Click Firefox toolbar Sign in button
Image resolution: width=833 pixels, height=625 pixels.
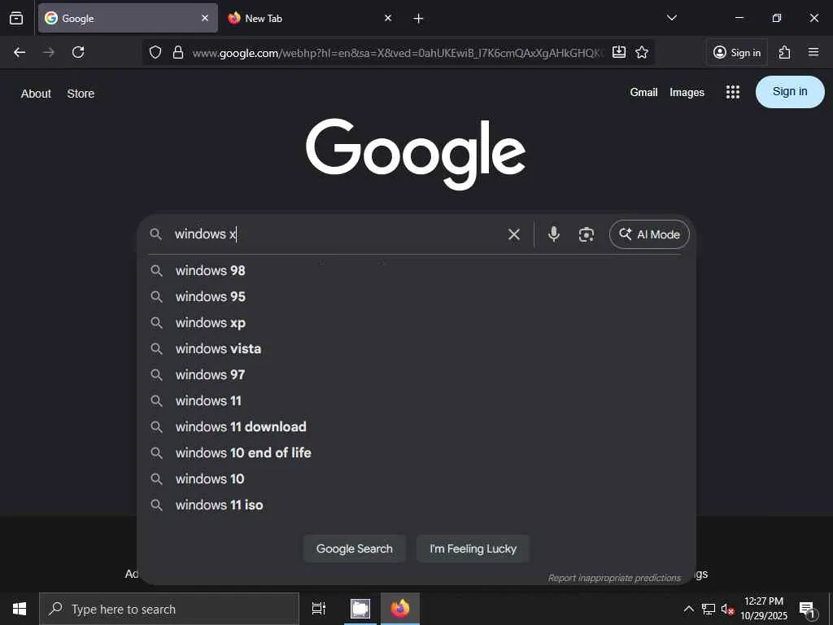pos(737,52)
